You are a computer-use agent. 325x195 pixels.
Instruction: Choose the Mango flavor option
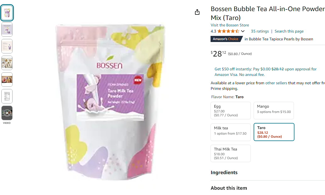tap(274, 110)
